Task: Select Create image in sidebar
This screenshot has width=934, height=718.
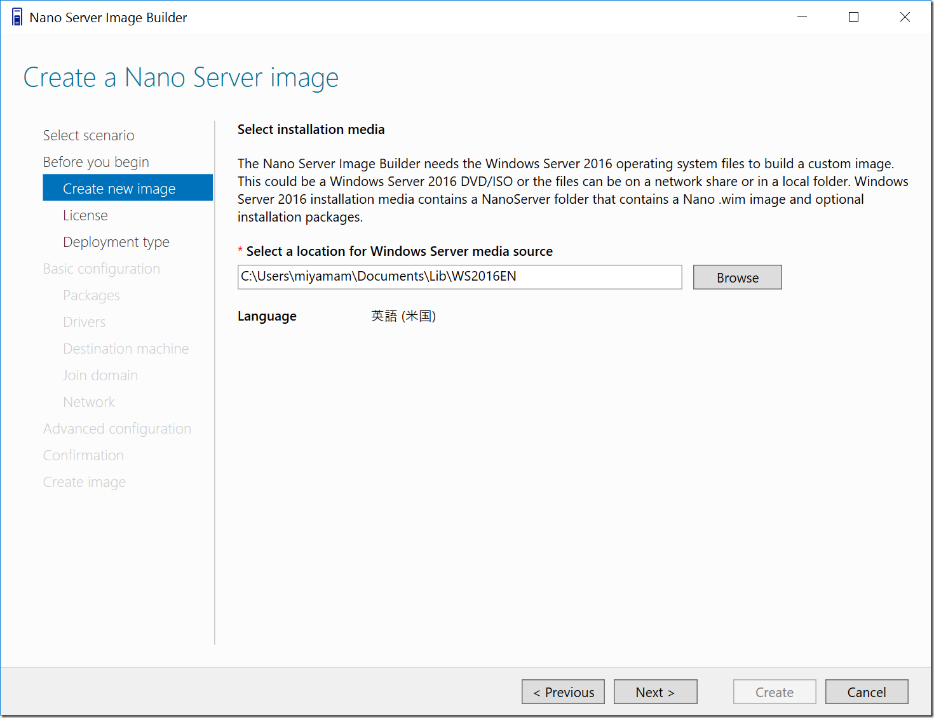Action: 85,482
